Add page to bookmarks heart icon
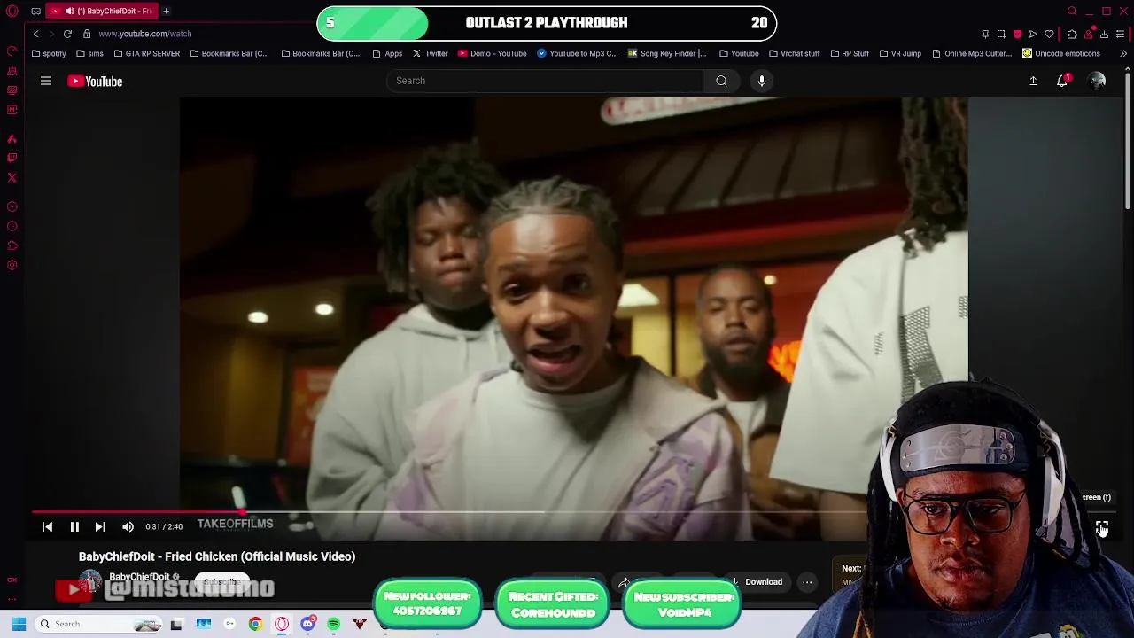 1049,34
